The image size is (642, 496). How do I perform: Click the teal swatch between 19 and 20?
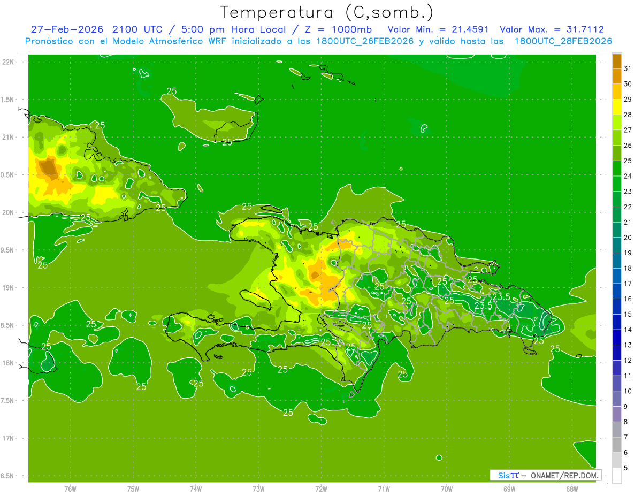pos(617,246)
